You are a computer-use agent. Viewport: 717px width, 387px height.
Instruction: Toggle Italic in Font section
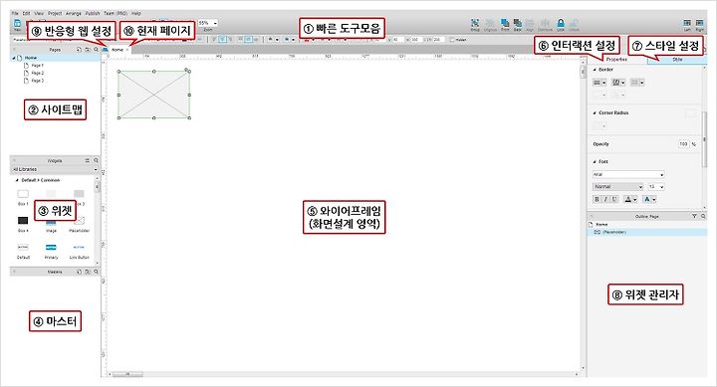[605, 199]
